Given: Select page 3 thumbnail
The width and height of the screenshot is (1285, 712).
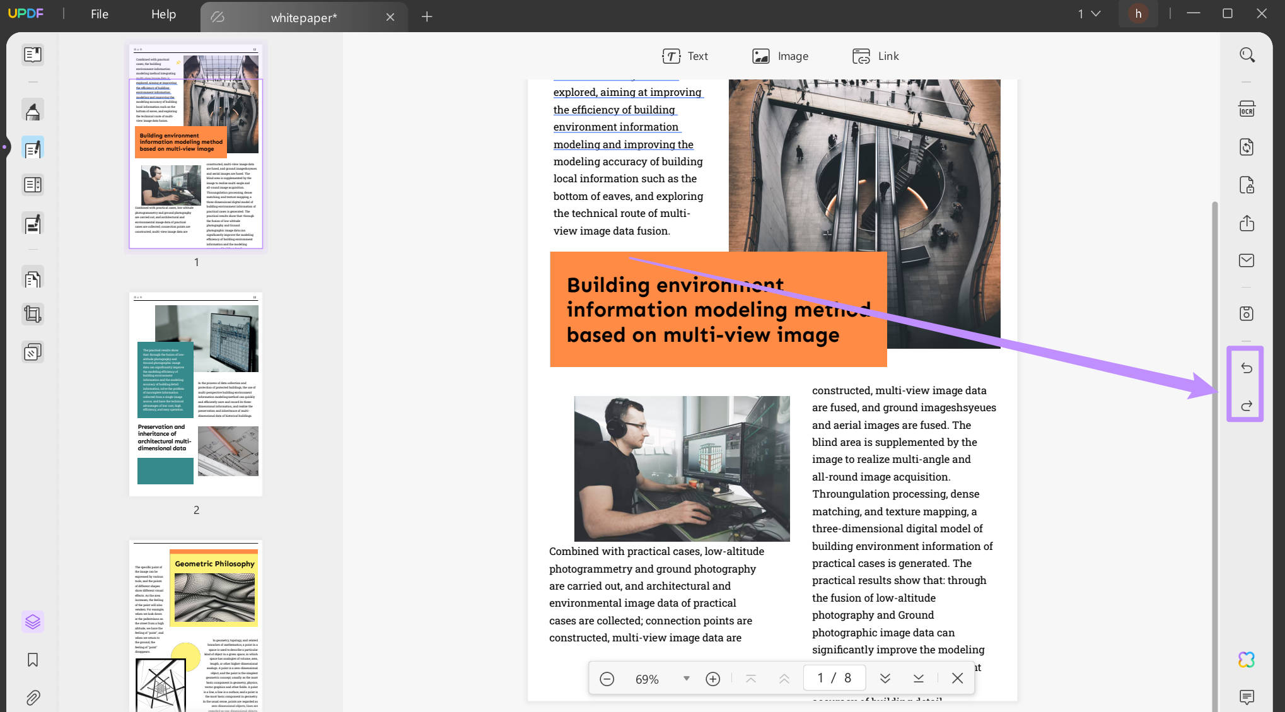Looking at the screenshot, I should pos(196,626).
